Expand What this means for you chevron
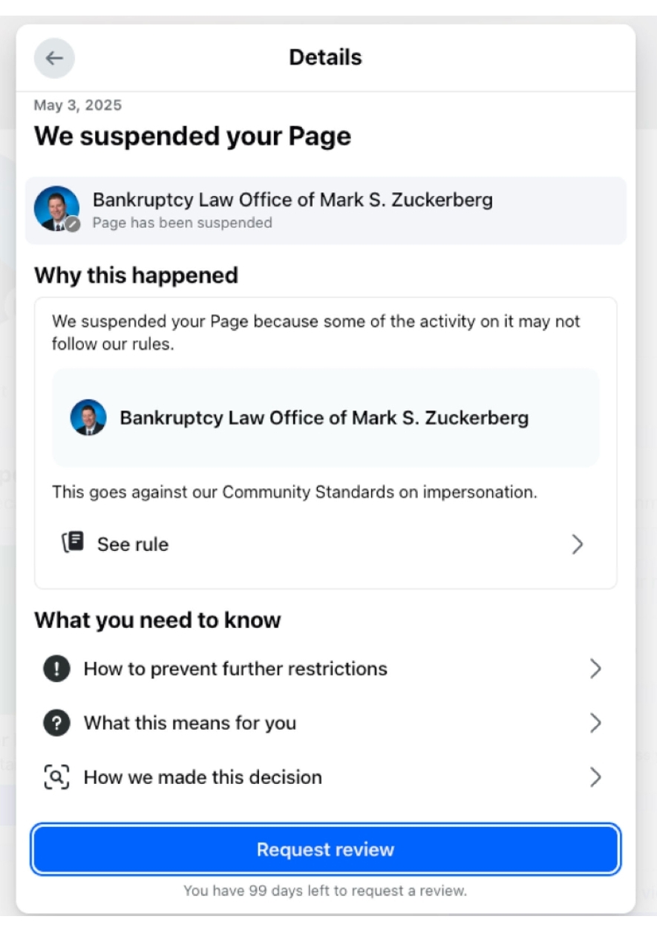Screen dimensions: 657x925 [x=595, y=723]
